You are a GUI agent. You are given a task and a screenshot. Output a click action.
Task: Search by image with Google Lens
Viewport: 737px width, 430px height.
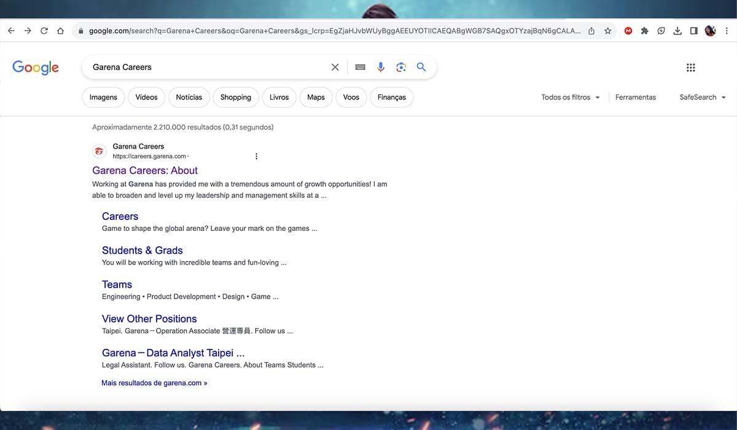click(401, 67)
